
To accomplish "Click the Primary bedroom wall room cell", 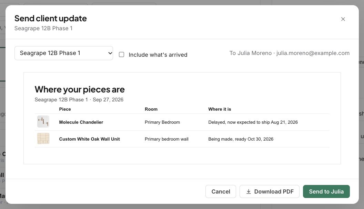I will (166, 139).
